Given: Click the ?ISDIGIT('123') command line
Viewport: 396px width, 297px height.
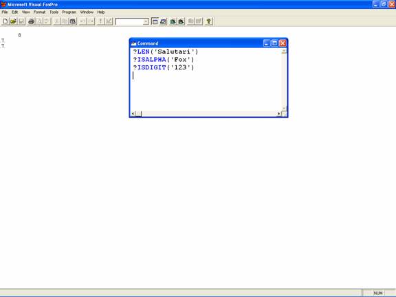Looking at the screenshot, I should click(164, 67).
